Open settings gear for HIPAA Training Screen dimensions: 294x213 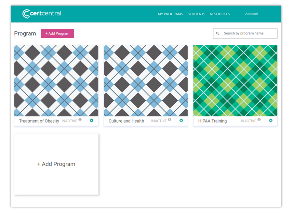(271, 120)
